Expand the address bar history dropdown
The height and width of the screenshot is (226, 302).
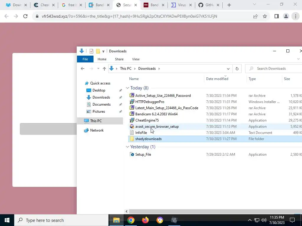click(x=228, y=69)
